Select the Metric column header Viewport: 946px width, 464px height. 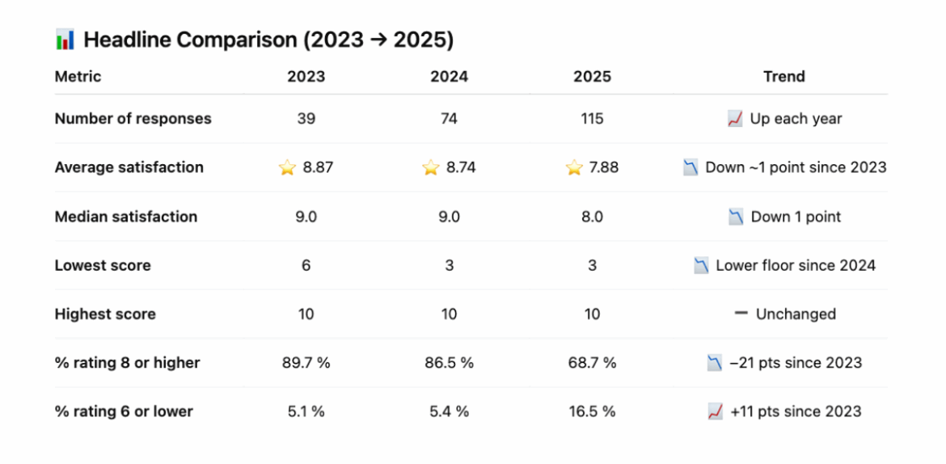point(78,77)
